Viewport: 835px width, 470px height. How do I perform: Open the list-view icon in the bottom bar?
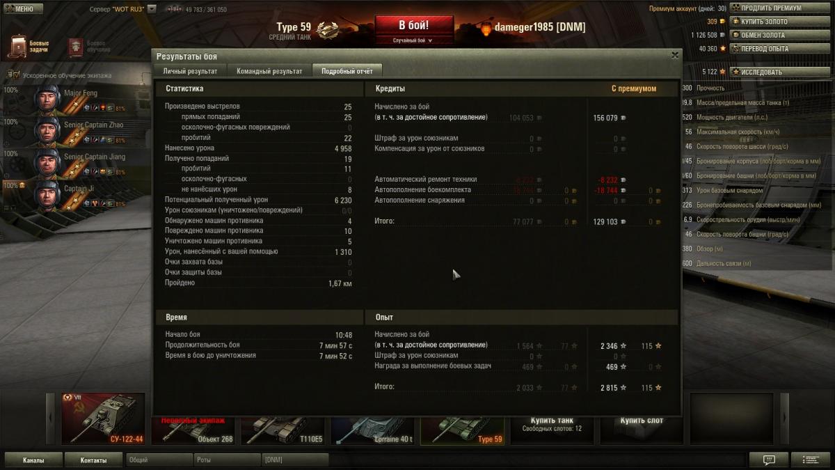click(810, 460)
